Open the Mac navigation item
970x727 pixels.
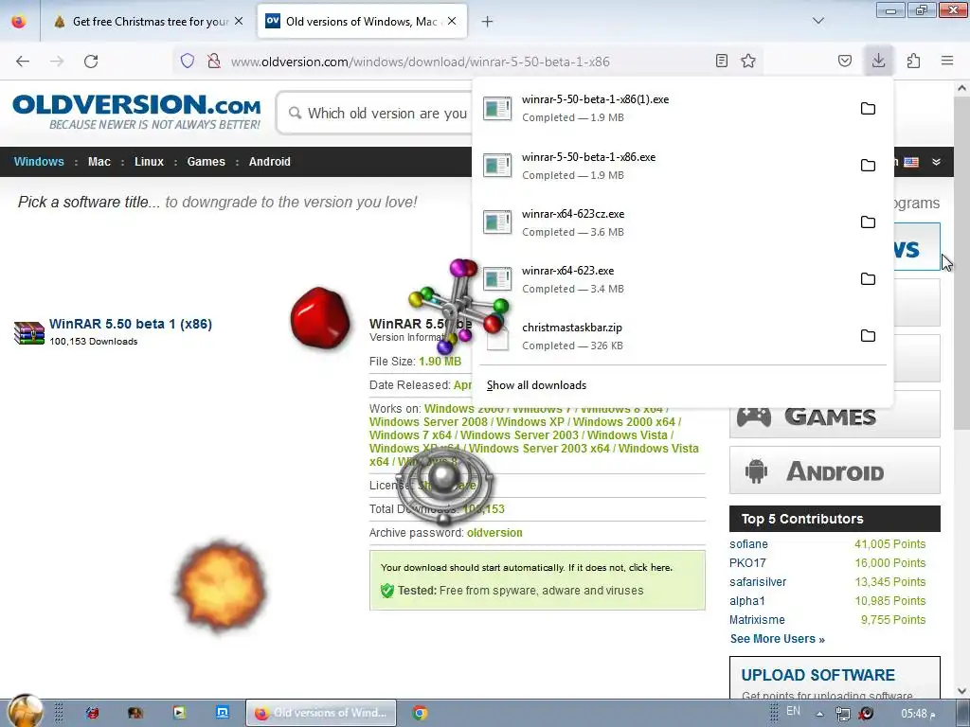click(99, 161)
